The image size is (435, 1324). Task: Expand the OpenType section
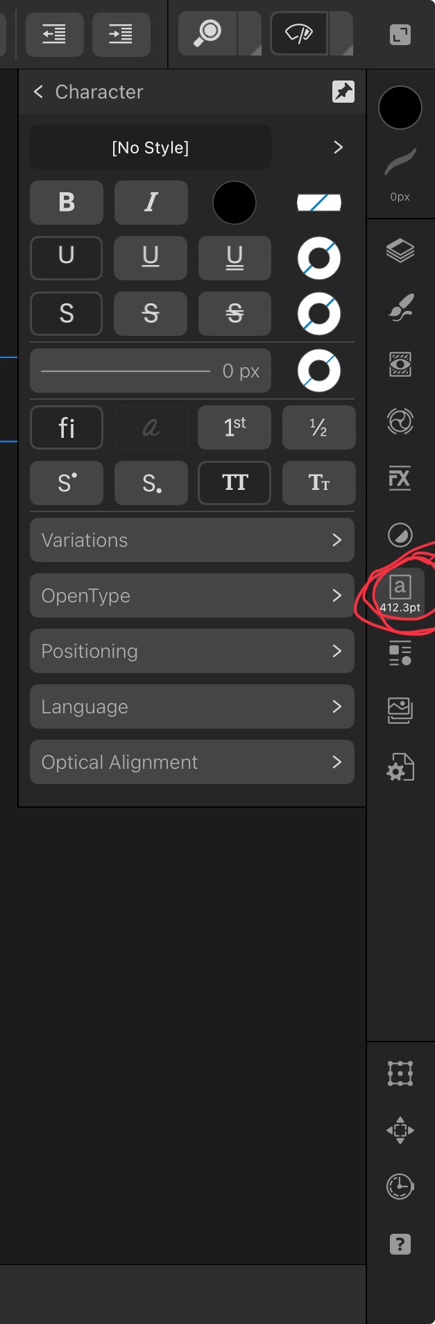coord(192,595)
